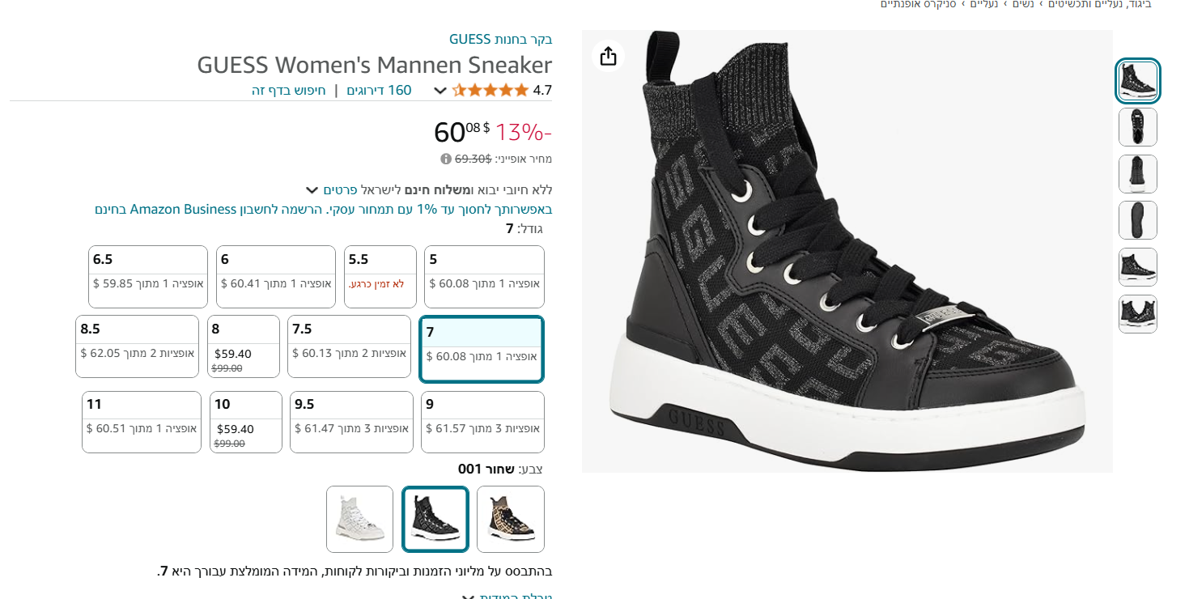Open the 160 ratings link

(x=379, y=90)
